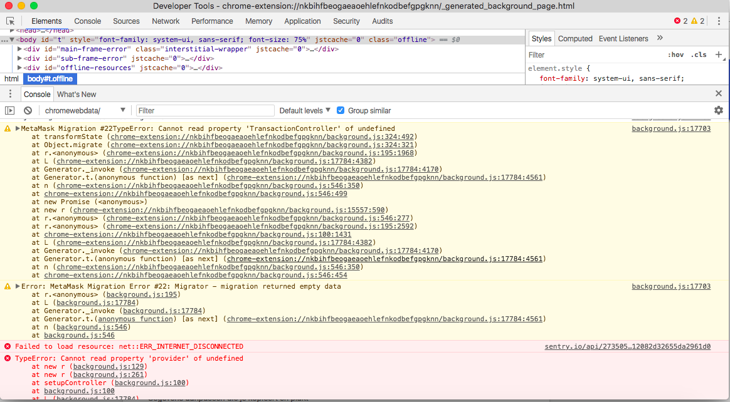Toggle .cls element classes pane

[x=699, y=55]
